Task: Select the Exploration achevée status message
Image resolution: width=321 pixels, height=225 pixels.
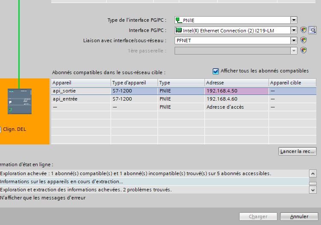Action: point(155,173)
